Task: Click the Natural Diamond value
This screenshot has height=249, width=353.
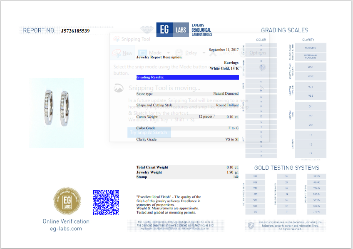Action: [x=226, y=93]
